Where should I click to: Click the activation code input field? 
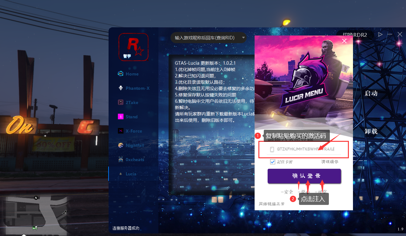coord(304,149)
